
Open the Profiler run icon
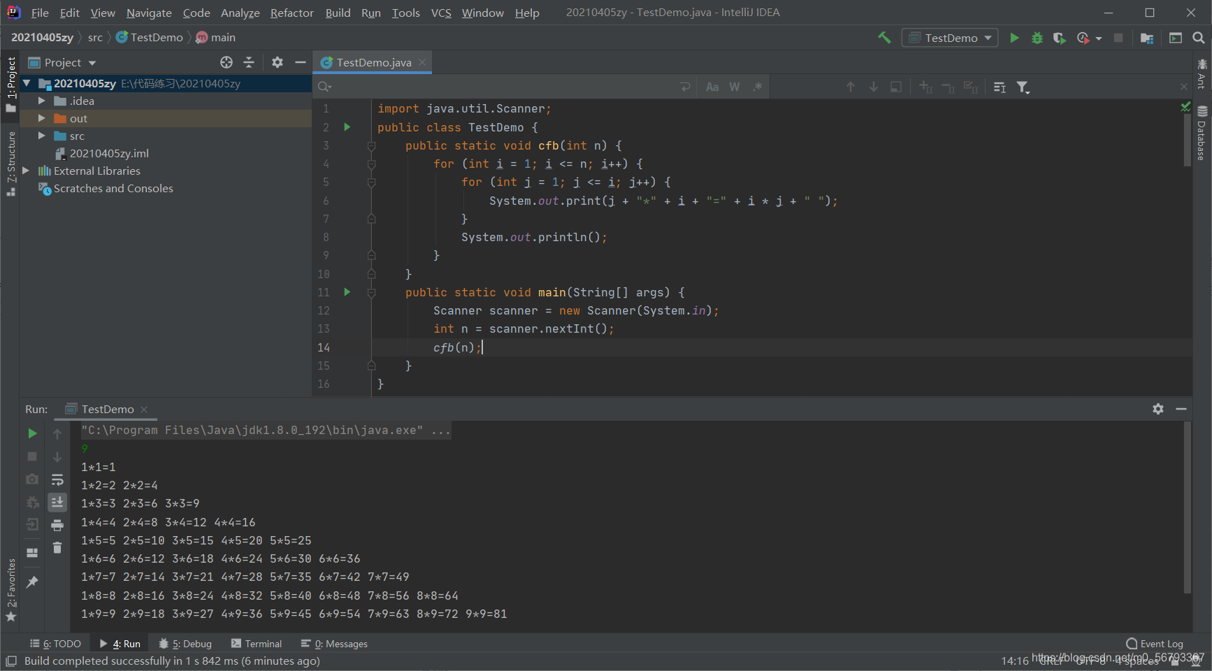pos(1083,38)
